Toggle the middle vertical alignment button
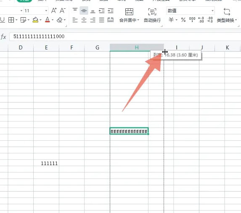Viewport: 241px width, 213px height. coord(84,11)
